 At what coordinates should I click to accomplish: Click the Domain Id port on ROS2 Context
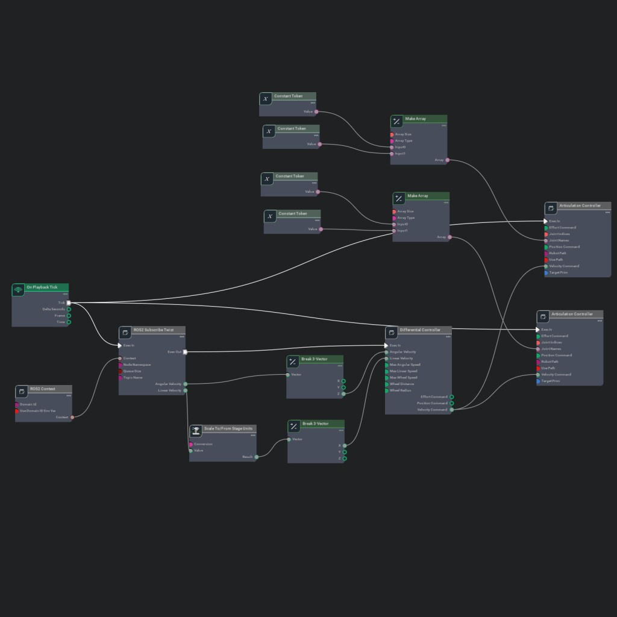[x=17, y=404]
